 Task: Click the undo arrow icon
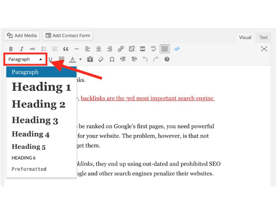(145, 59)
